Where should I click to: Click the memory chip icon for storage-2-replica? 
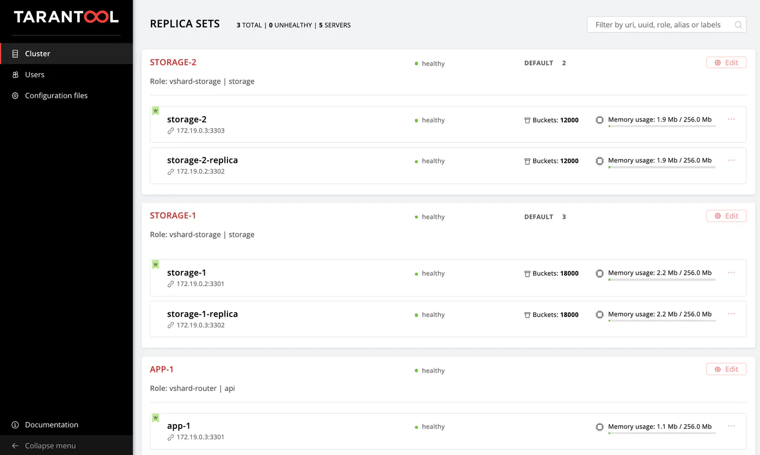(600, 161)
